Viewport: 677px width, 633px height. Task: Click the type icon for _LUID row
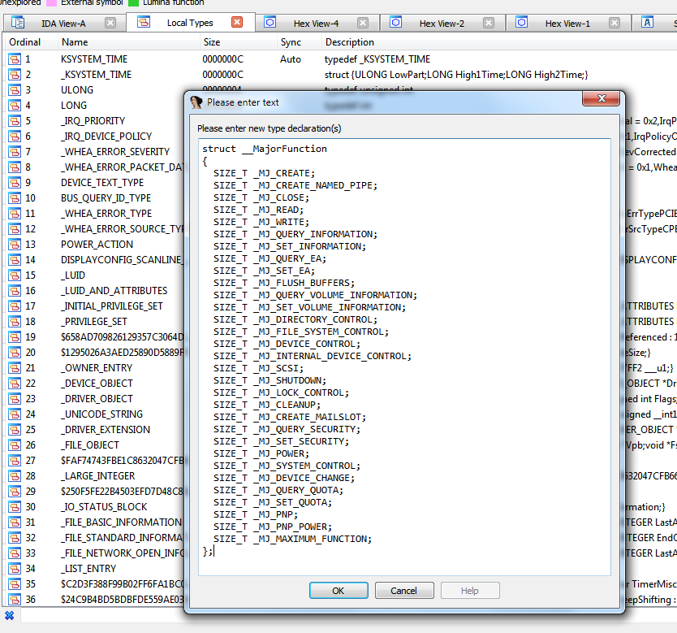[15, 275]
